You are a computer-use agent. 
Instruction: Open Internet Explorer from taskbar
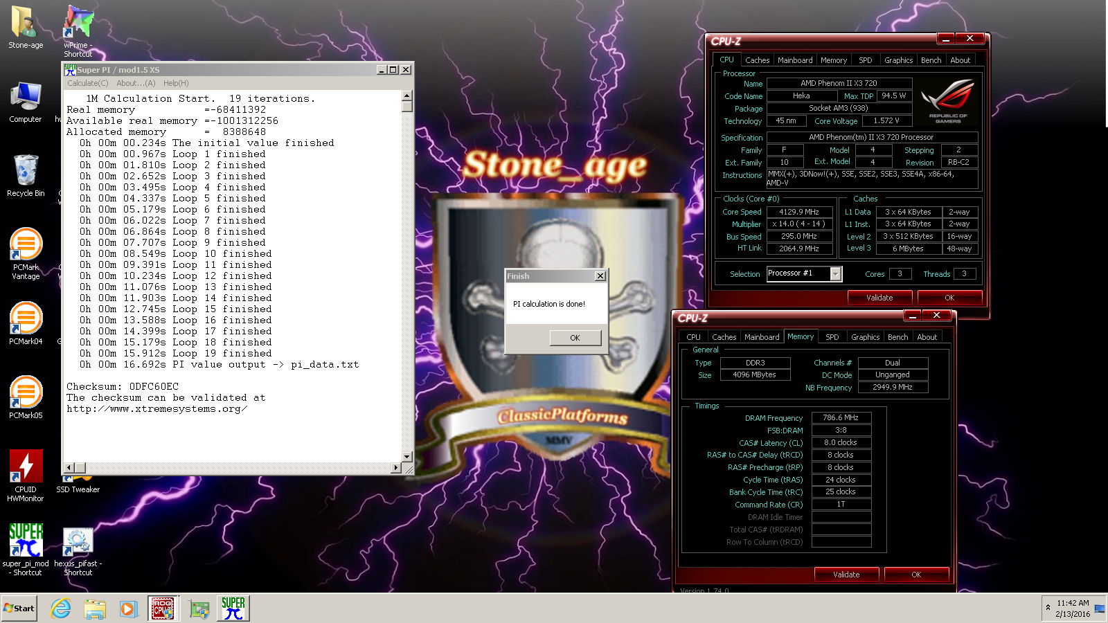pyautogui.click(x=61, y=608)
